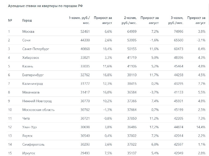Screen dimensions: 209x156
Task: Click the table title Арендные ставки на квартиры
Action: coord(45,6)
